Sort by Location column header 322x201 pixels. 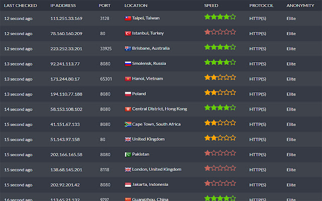pyautogui.click(x=136, y=6)
